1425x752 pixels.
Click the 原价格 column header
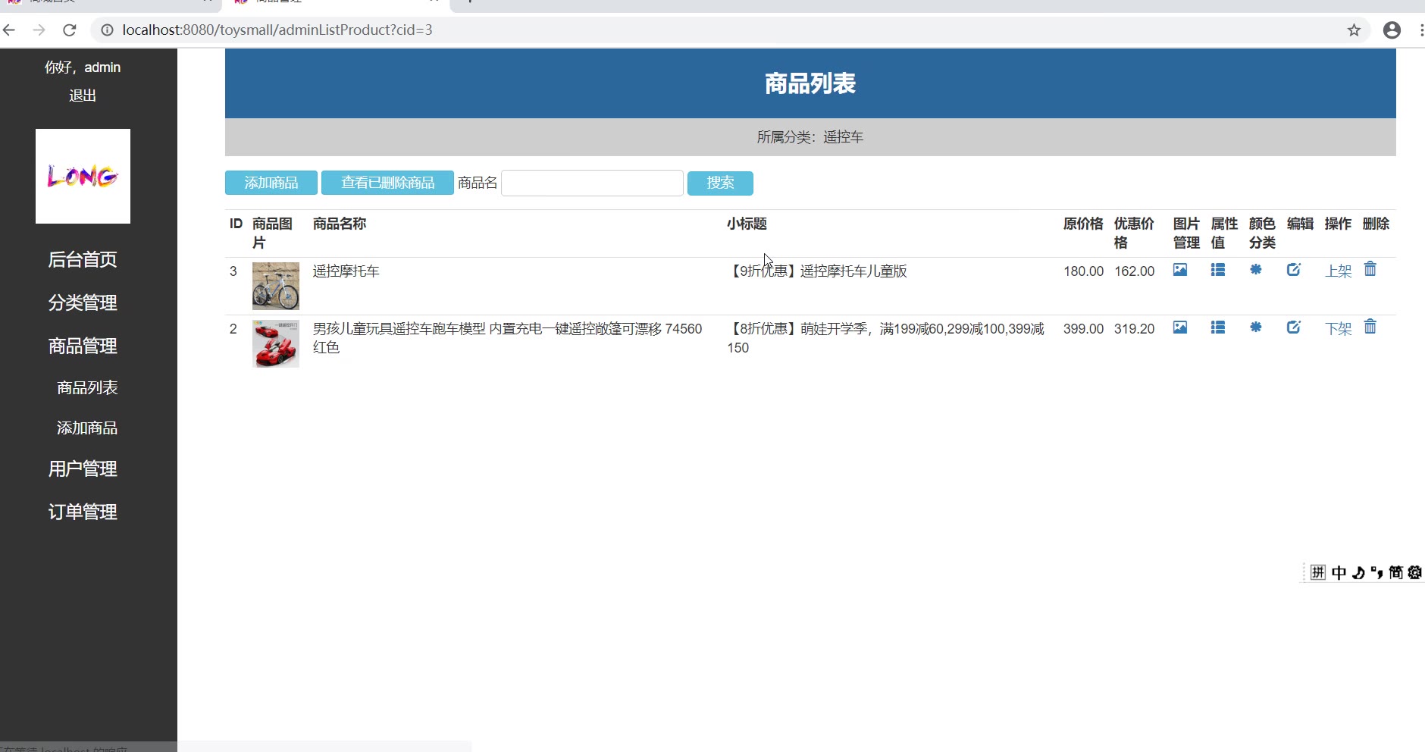(x=1083, y=224)
